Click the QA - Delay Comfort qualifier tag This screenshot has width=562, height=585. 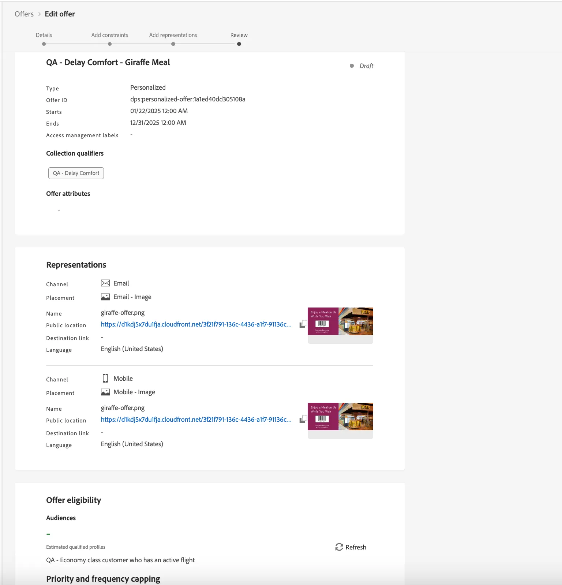click(76, 173)
